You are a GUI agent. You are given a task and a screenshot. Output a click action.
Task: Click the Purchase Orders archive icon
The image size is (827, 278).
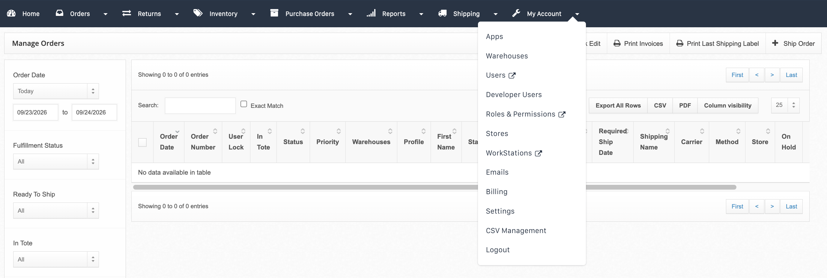coord(274,13)
